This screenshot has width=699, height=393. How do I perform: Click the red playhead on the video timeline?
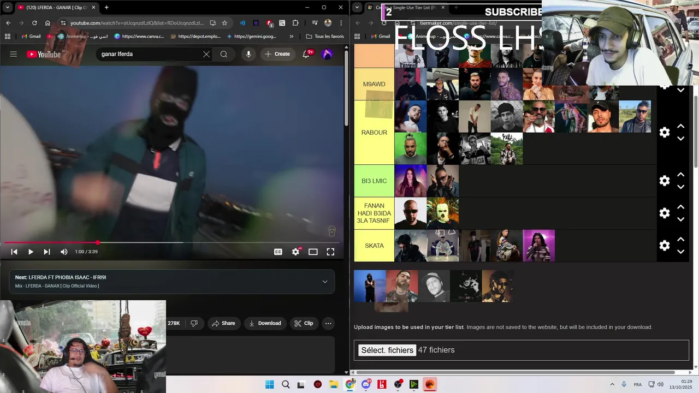pyautogui.click(x=98, y=242)
